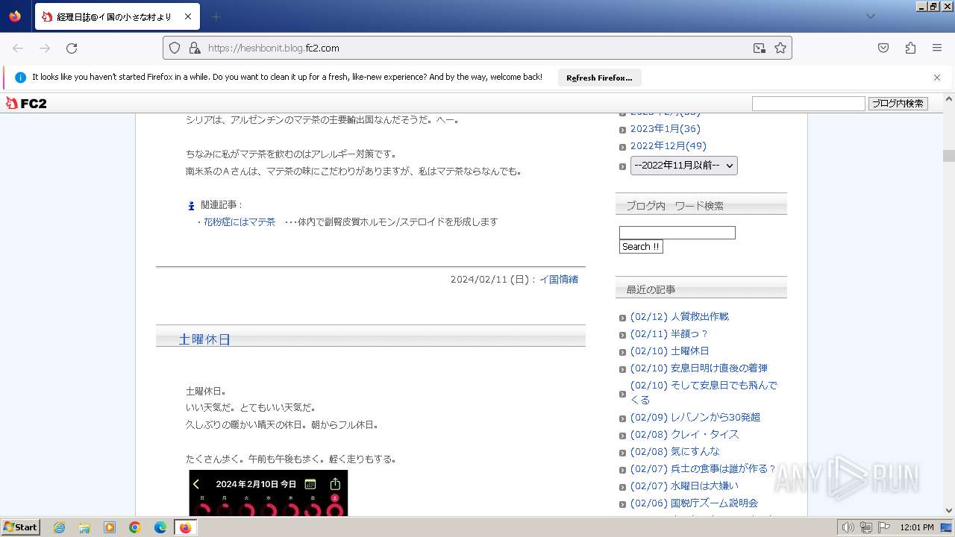Click the Firefox logo icon at top left
The height and width of the screenshot is (537, 955).
tap(15, 16)
